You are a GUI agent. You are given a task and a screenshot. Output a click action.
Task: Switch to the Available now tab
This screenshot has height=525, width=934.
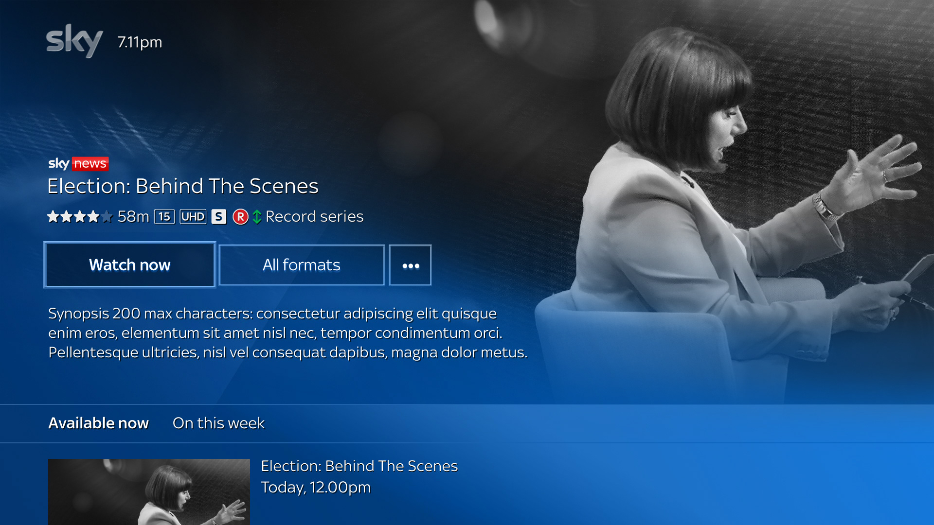click(x=98, y=423)
